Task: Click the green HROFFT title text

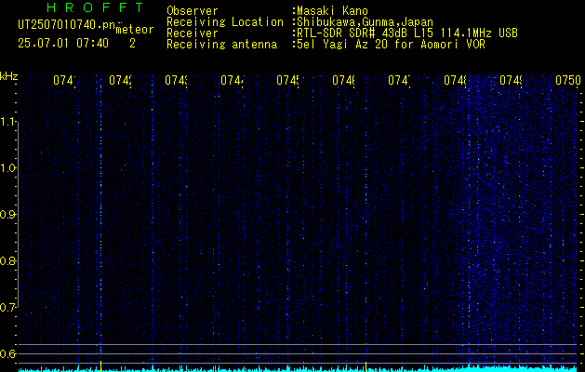Action: tap(95, 7)
